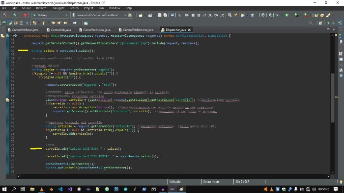Click the Suspend pause icon

193,15
